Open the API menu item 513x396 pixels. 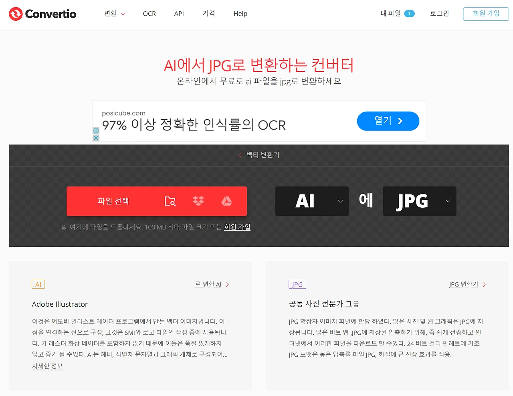click(x=179, y=14)
